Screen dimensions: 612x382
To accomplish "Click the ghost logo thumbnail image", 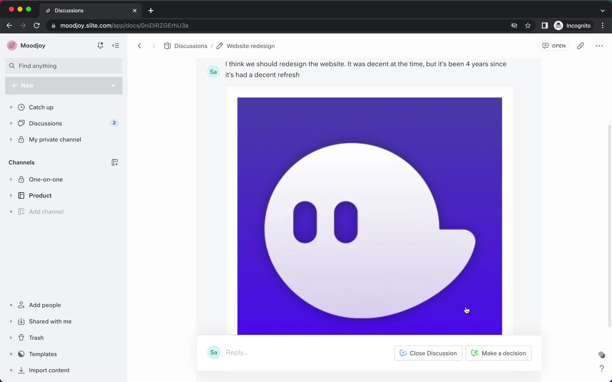I will pyautogui.click(x=369, y=216).
